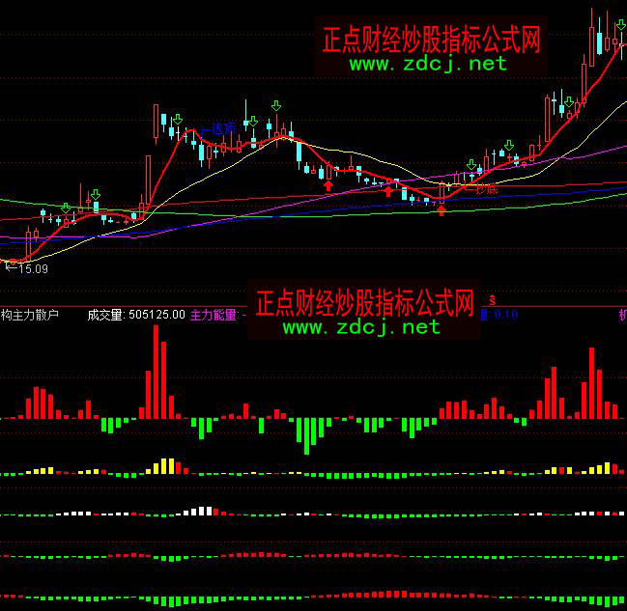This screenshot has width=627, height=611.
Task: Select green arrow above the highest mid-chart candle
Action: pyautogui.click(x=276, y=105)
